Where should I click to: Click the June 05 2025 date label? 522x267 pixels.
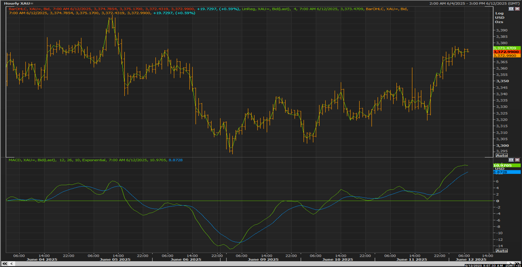[x=115, y=259]
